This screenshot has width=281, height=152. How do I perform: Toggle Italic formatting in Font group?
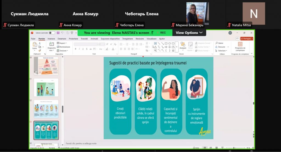point(79,49)
